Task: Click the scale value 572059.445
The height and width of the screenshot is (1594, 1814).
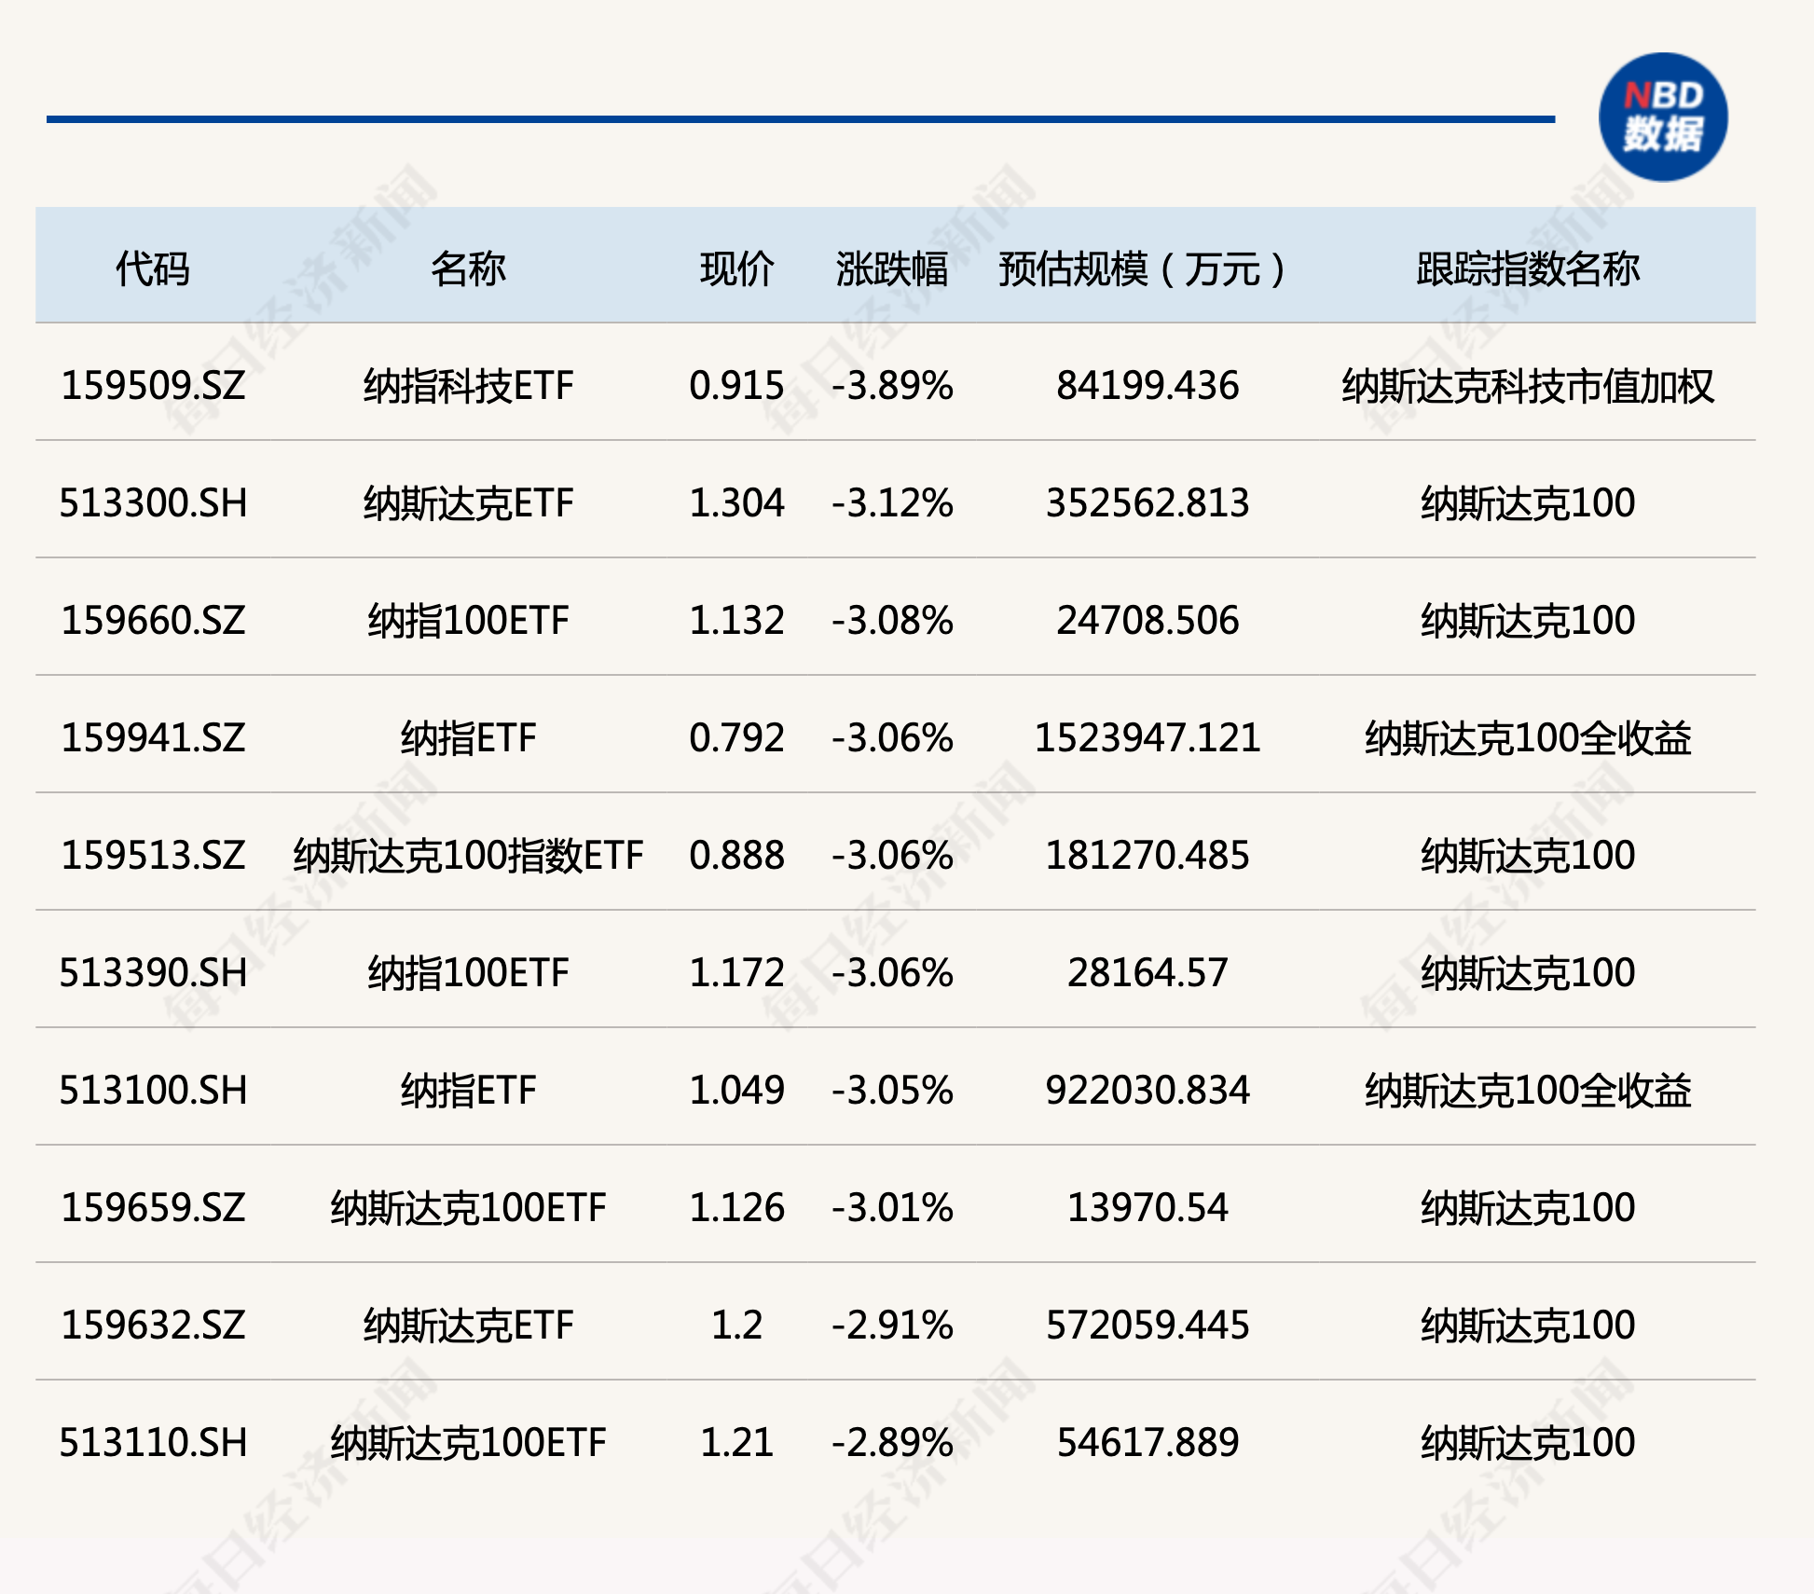Action: (x=1147, y=1326)
